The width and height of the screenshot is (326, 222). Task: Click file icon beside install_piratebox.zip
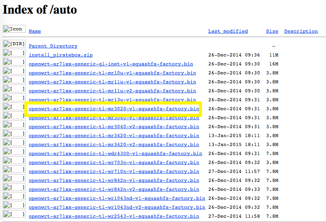point(14,53)
